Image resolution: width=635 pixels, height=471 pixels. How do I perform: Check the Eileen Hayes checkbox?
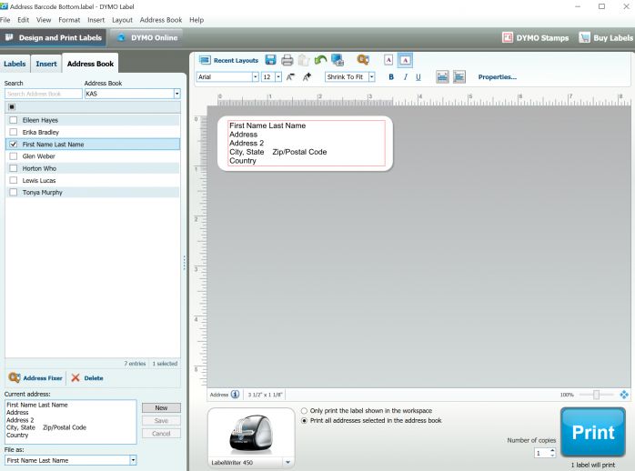[13, 119]
